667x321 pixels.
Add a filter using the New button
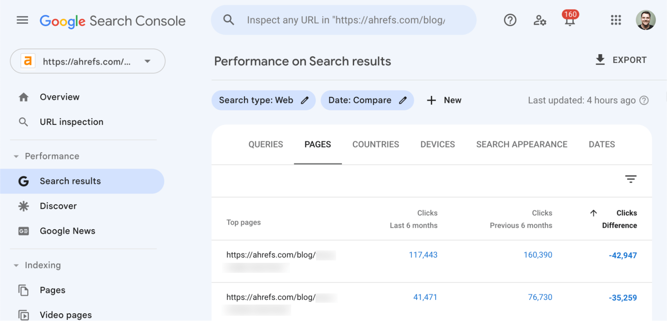pyautogui.click(x=444, y=100)
